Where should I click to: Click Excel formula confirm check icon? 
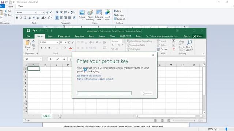pos(58,59)
